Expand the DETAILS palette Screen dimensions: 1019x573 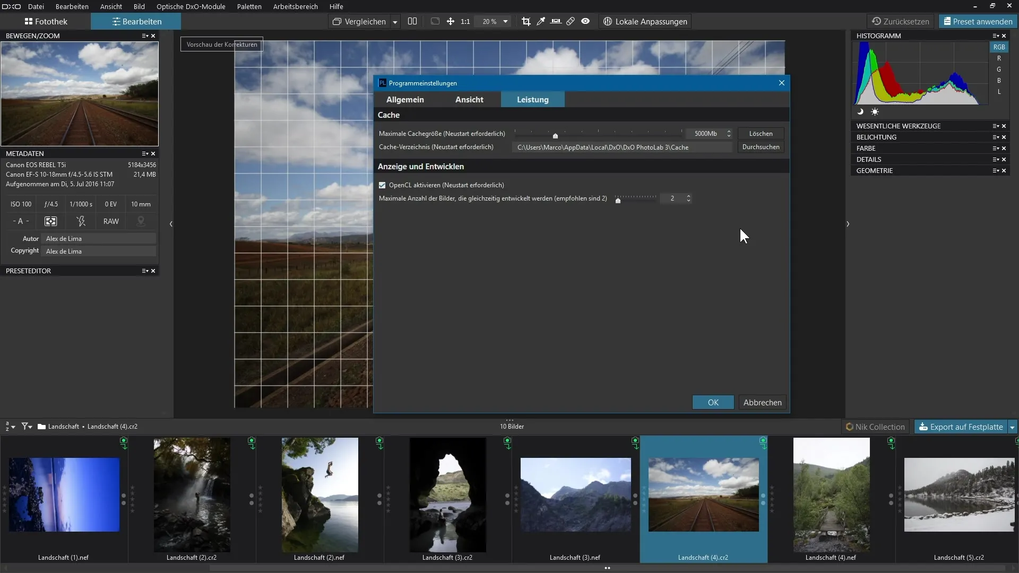(869, 160)
